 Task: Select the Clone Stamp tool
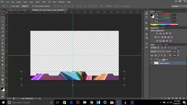[x=3, y=43]
